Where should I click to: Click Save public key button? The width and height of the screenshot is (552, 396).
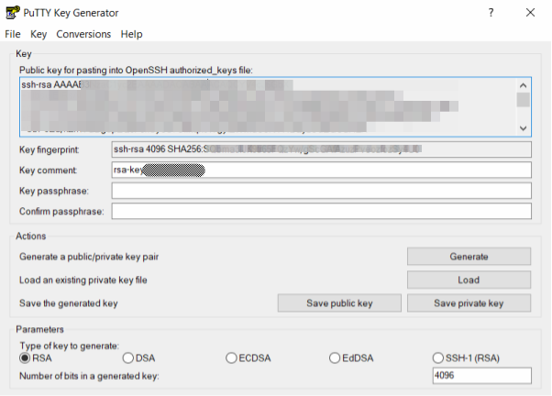[339, 302]
